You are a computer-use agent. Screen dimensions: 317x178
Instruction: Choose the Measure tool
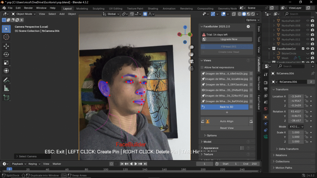point(6,88)
